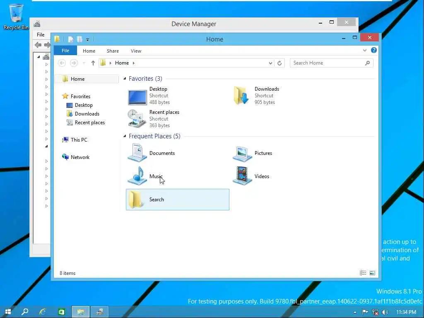Select the Music library icon

137,176
